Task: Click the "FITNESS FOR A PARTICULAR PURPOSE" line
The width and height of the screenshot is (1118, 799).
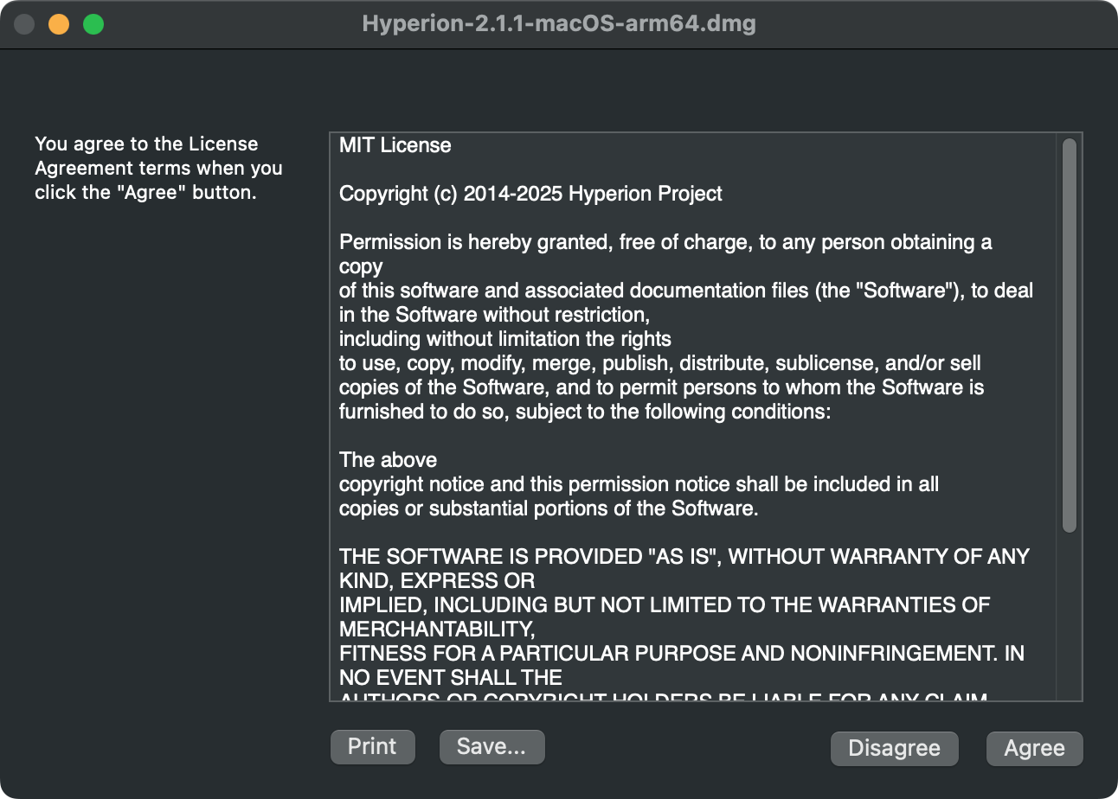Action: tap(681, 654)
